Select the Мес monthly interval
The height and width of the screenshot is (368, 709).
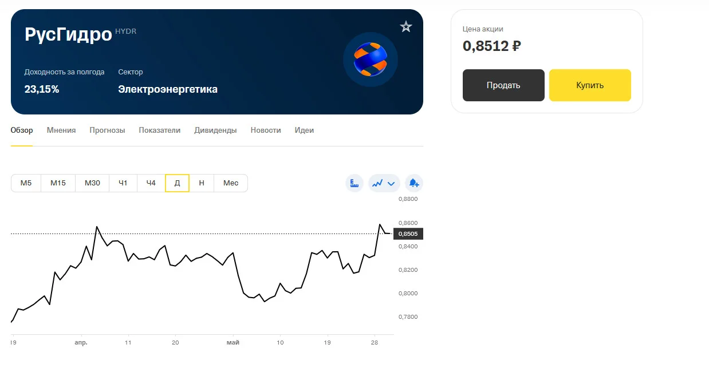(x=231, y=183)
